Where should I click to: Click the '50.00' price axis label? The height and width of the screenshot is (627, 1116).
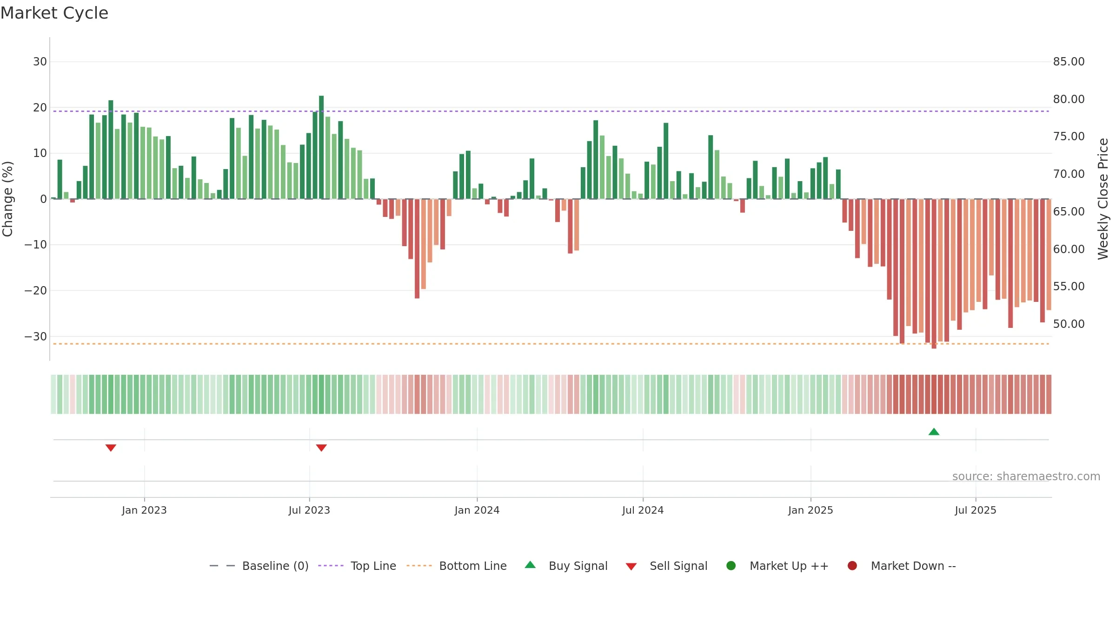(1069, 324)
